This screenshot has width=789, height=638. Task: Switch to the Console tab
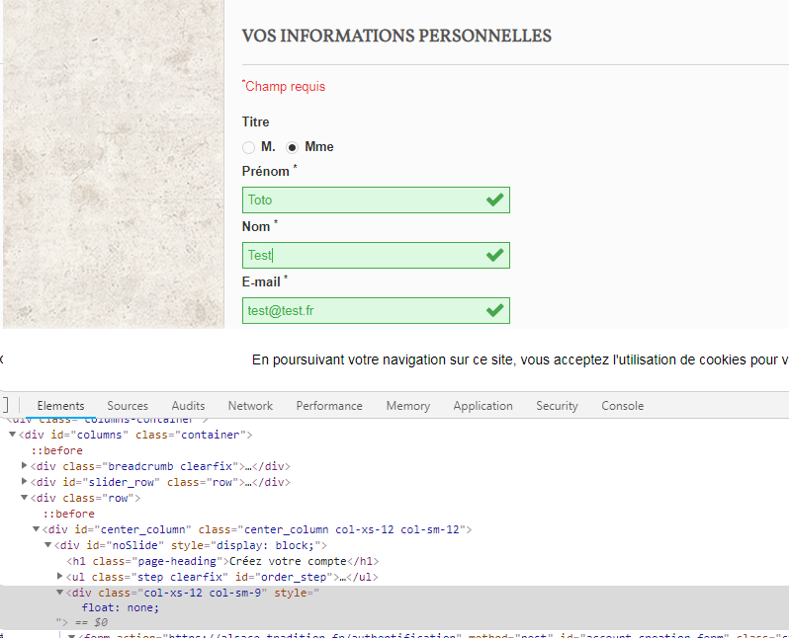(x=623, y=406)
